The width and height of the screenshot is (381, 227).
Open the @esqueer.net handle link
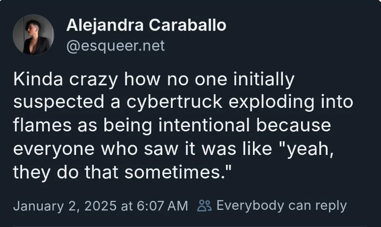pos(116,46)
